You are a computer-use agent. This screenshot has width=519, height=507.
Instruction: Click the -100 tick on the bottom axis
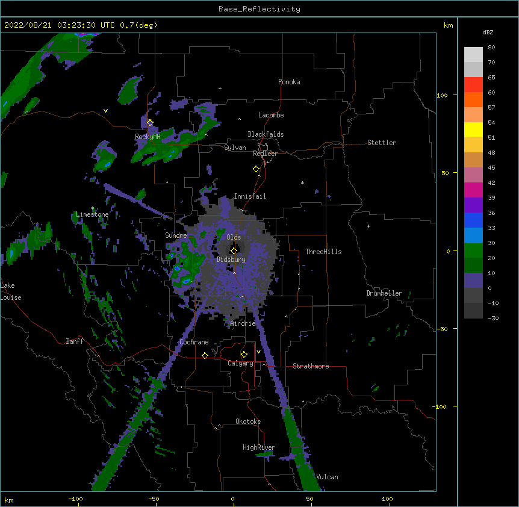coord(75,499)
